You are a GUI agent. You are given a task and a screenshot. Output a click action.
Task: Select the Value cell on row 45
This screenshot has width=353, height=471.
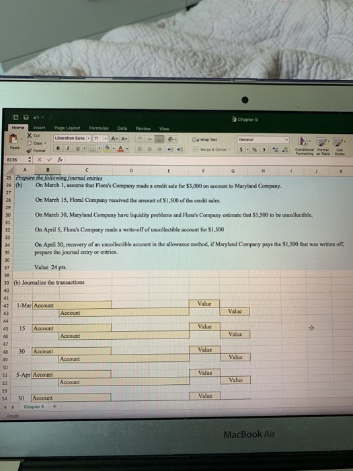[x=204, y=326]
